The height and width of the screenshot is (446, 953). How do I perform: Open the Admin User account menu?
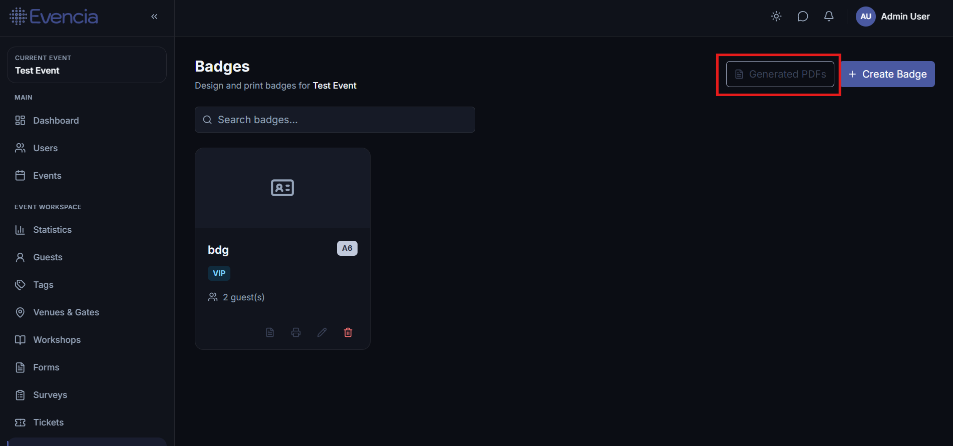pos(893,17)
